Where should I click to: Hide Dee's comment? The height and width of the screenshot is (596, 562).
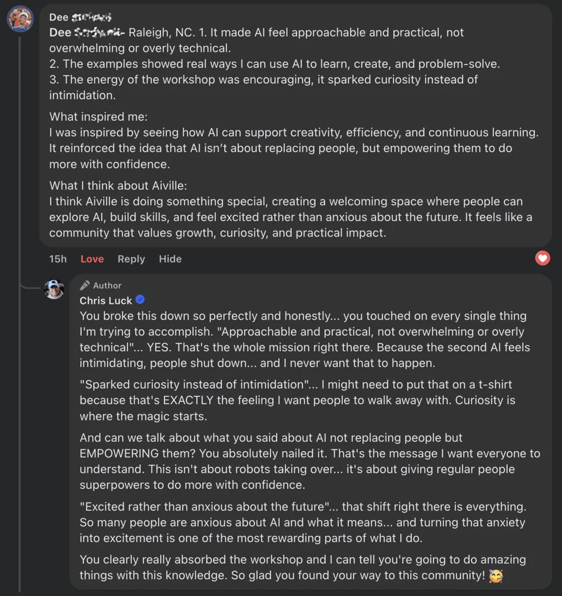(x=170, y=259)
